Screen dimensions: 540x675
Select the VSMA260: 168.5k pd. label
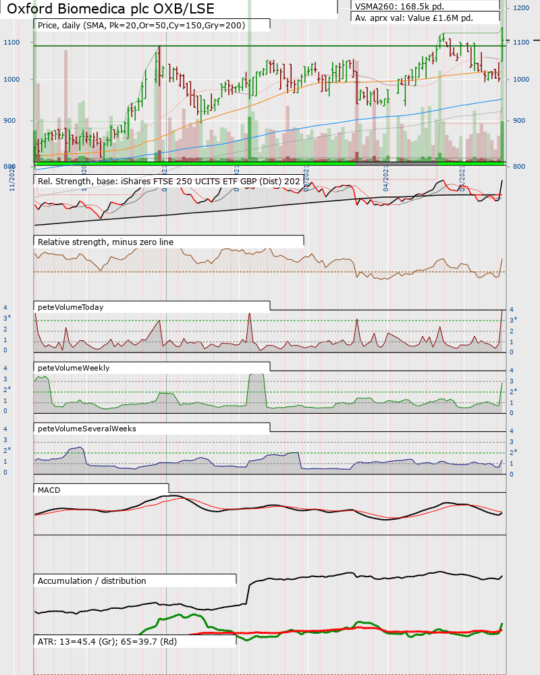click(x=399, y=6)
